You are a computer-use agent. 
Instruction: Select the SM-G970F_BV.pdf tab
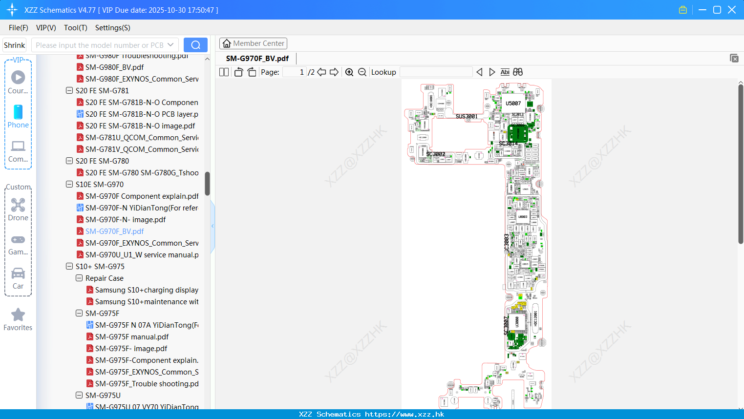click(x=257, y=58)
